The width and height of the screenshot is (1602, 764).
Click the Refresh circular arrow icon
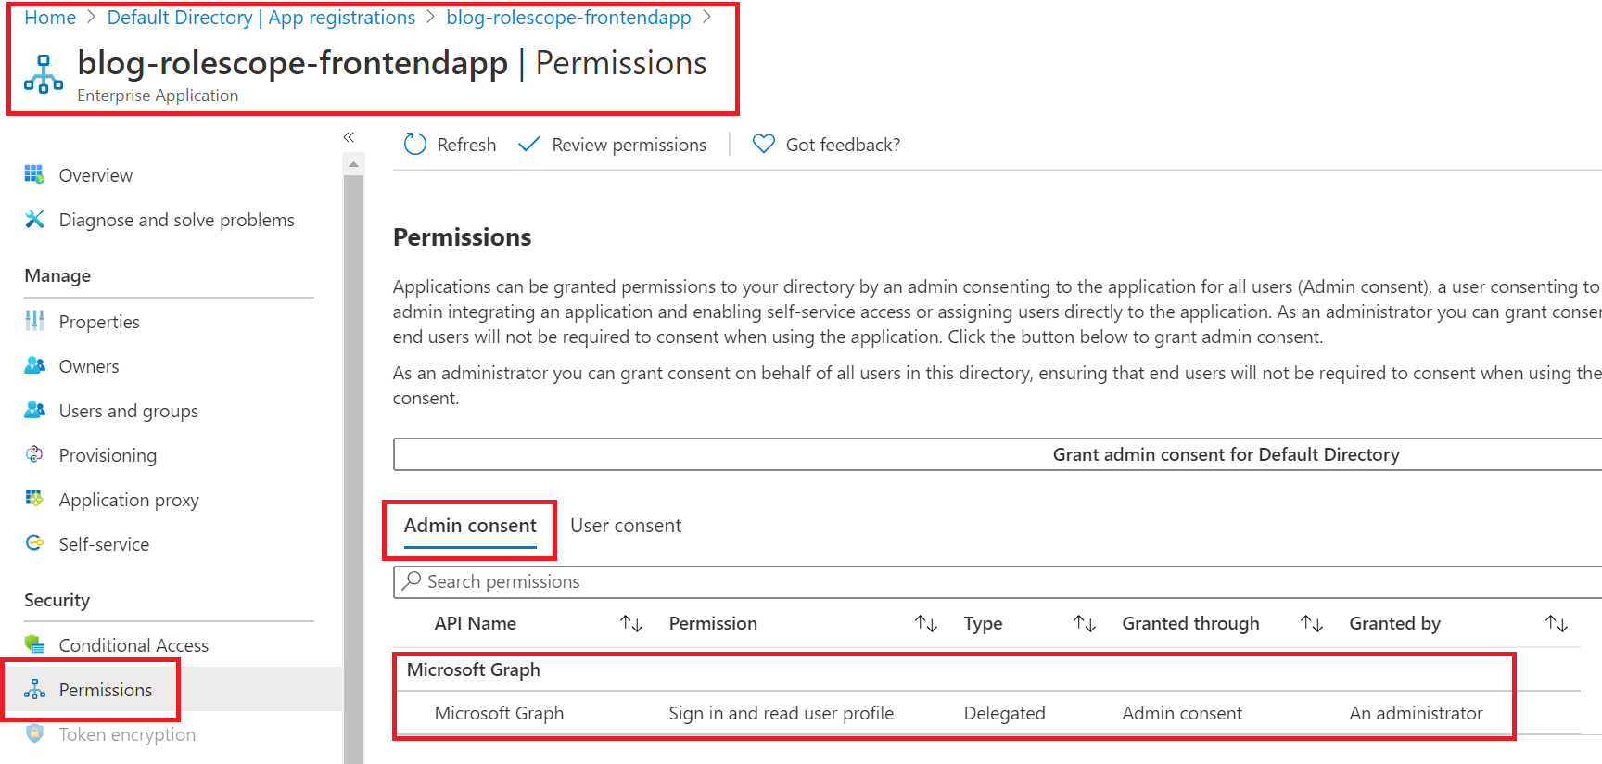coord(415,144)
